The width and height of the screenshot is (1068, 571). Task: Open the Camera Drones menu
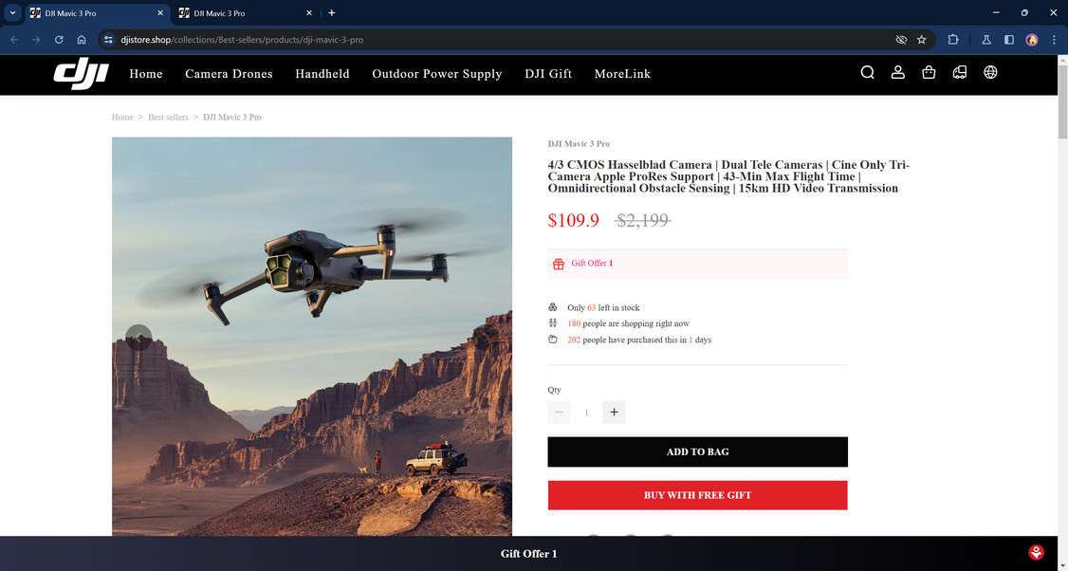(229, 74)
